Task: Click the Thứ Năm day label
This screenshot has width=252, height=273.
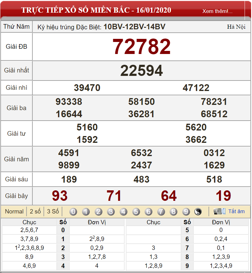Action: 17,27
